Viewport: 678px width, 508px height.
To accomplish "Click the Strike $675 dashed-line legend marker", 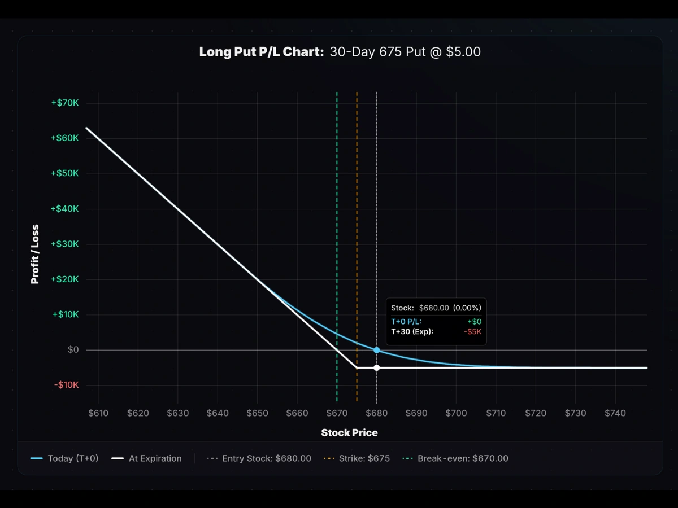I will 328,458.
